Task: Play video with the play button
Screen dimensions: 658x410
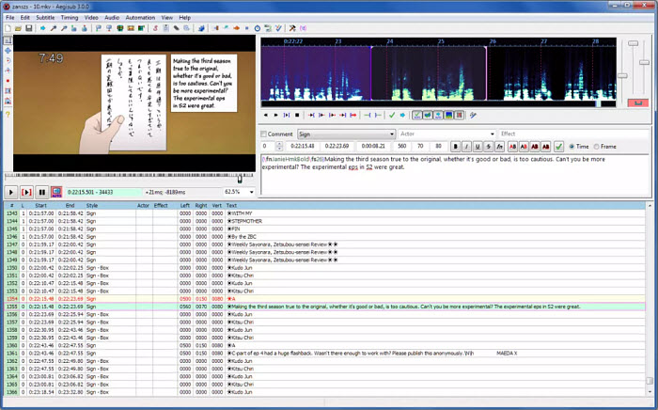Action: (11, 192)
